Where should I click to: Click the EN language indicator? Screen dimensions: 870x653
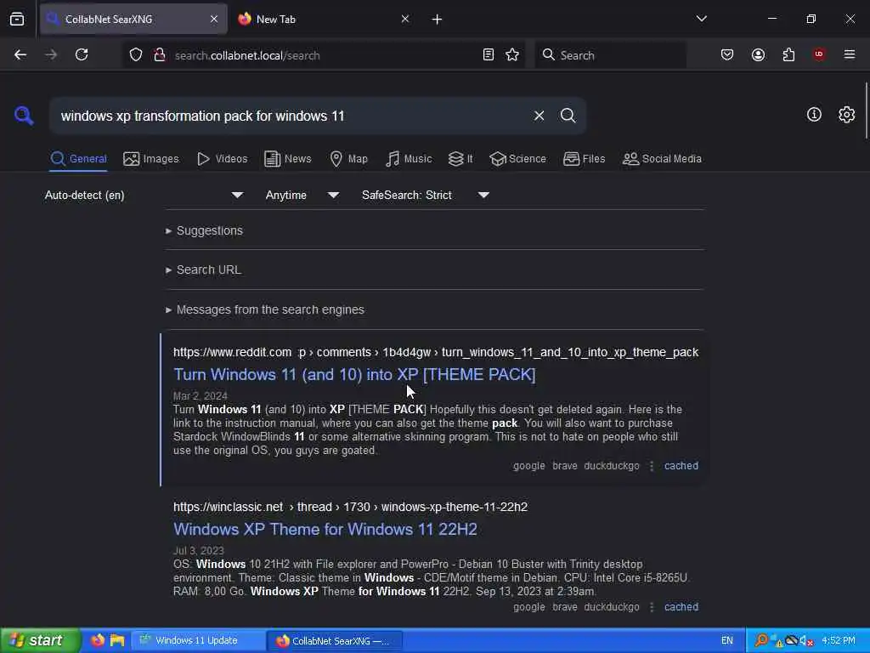[727, 641]
